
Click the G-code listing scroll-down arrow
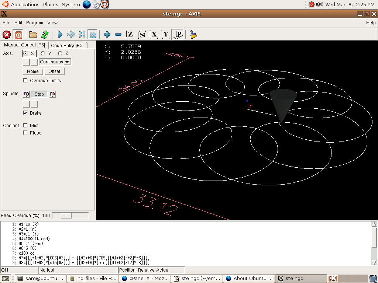(x=374, y=262)
